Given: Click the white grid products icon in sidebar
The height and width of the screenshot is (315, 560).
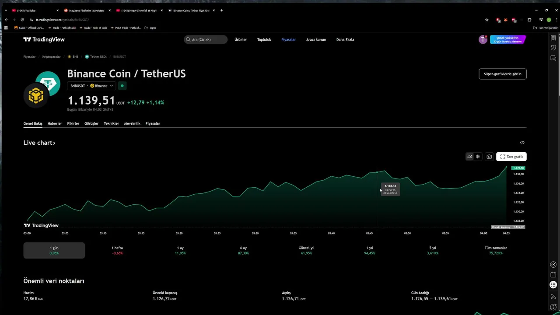Looking at the screenshot, I should point(553,285).
